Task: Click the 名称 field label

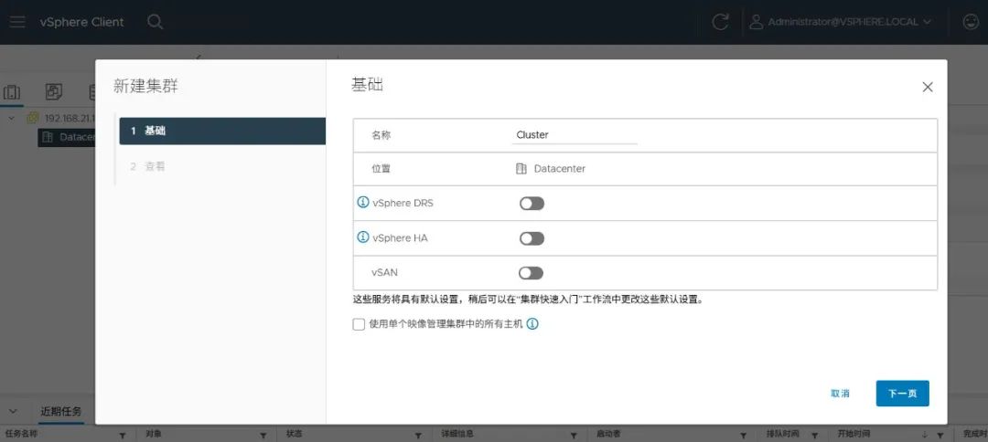Action: coord(381,135)
